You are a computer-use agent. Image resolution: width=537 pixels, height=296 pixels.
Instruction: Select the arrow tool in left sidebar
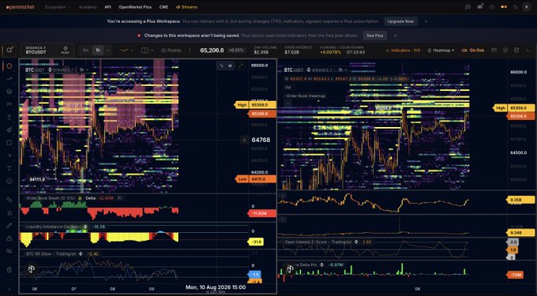(x=9, y=155)
